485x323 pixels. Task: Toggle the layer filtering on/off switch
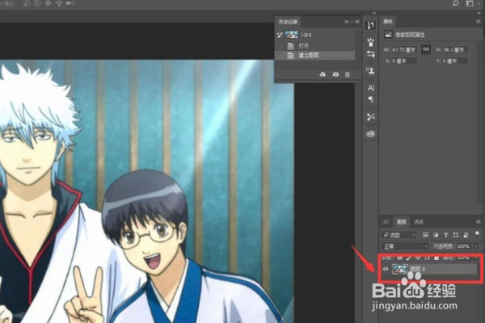pos(477,234)
